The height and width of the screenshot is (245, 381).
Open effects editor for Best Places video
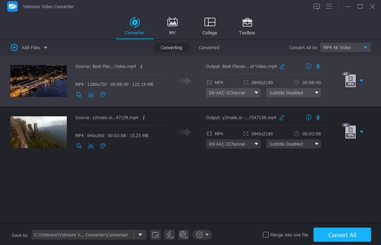coord(79,95)
